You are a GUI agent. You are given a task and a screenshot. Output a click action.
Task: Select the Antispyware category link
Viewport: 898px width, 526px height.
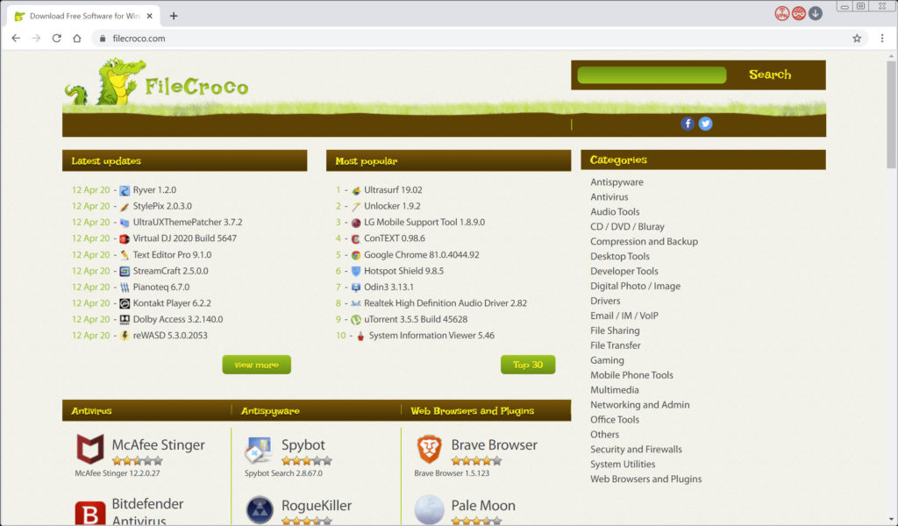point(616,182)
